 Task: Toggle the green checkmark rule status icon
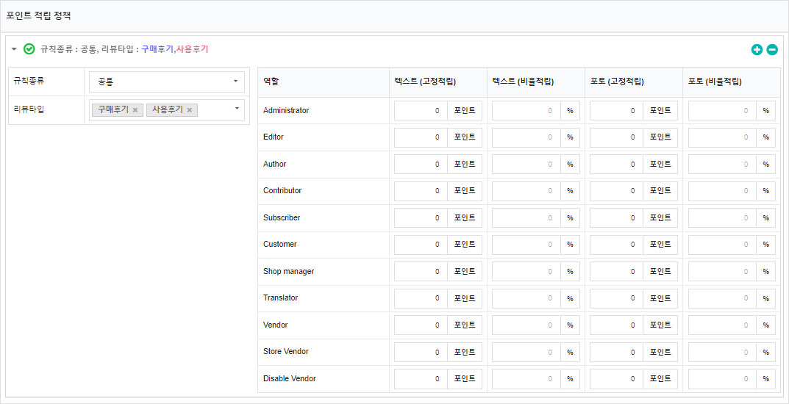pyautogui.click(x=29, y=48)
